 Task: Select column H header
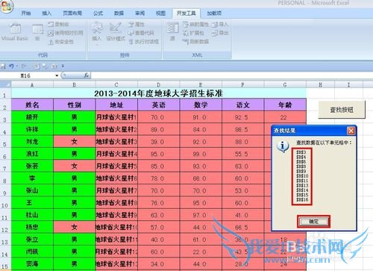point(320,85)
